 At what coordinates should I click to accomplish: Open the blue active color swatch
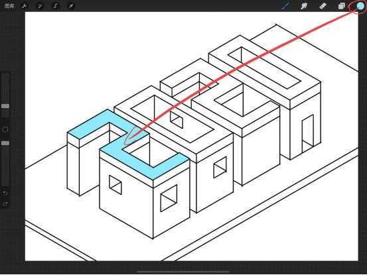point(360,6)
